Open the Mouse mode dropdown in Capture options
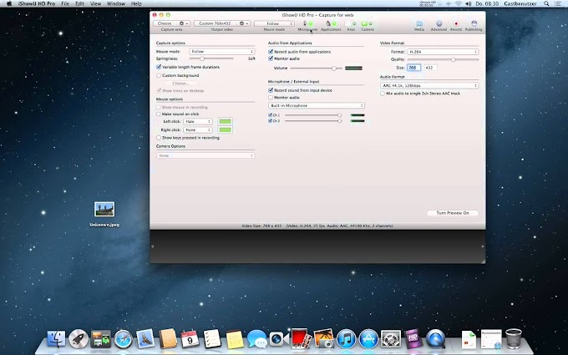 222,52
